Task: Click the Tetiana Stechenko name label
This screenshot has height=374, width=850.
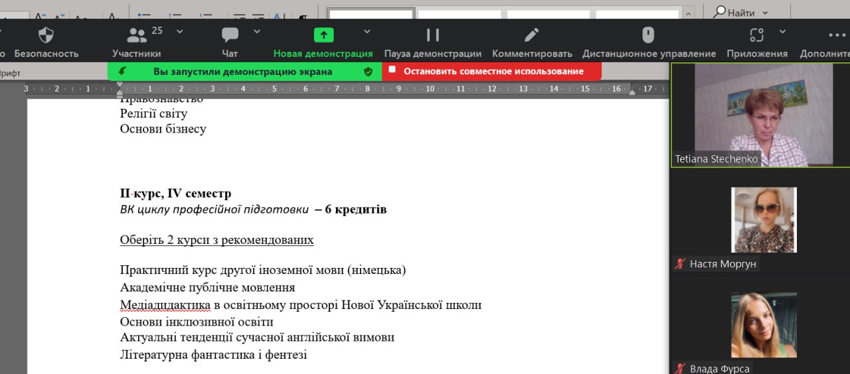Action: (x=717, y=159)
